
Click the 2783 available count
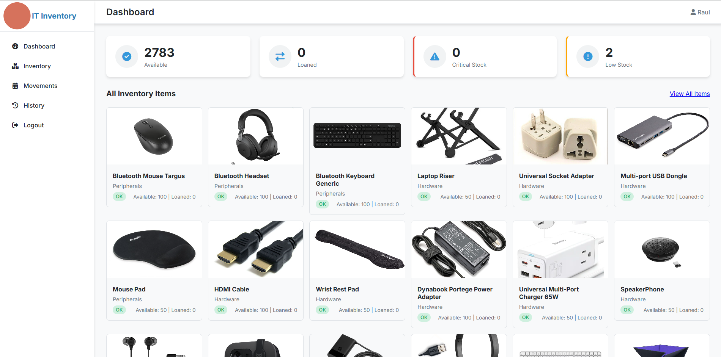pyautogui.click(x=159, y=52)
